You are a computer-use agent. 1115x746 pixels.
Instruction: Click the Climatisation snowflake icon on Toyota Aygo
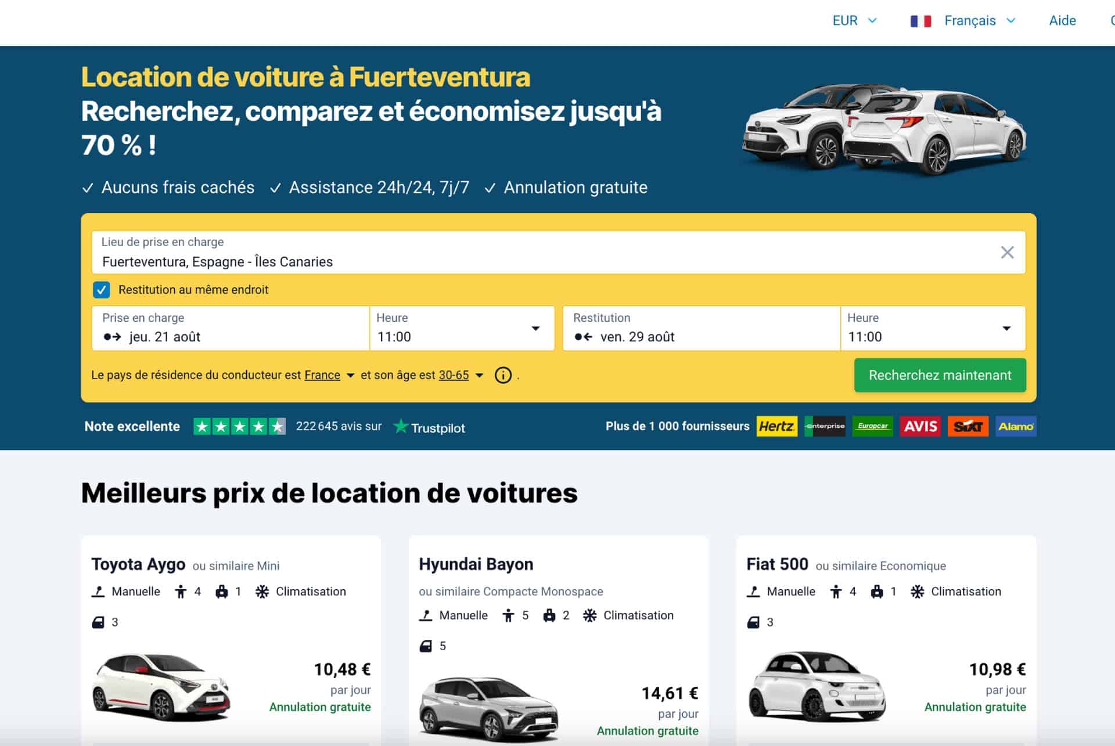262,592
